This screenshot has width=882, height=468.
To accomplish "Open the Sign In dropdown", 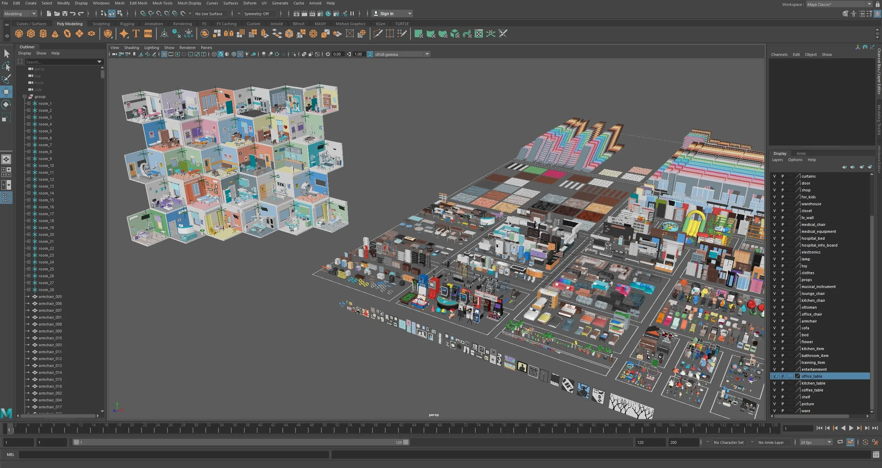I will pyautogui.click(x=392, y=13).
